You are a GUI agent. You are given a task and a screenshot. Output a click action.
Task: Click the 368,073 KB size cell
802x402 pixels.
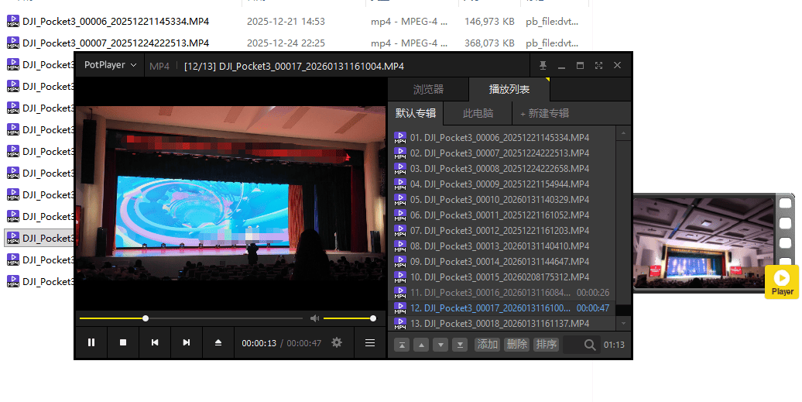coord(489,43)
